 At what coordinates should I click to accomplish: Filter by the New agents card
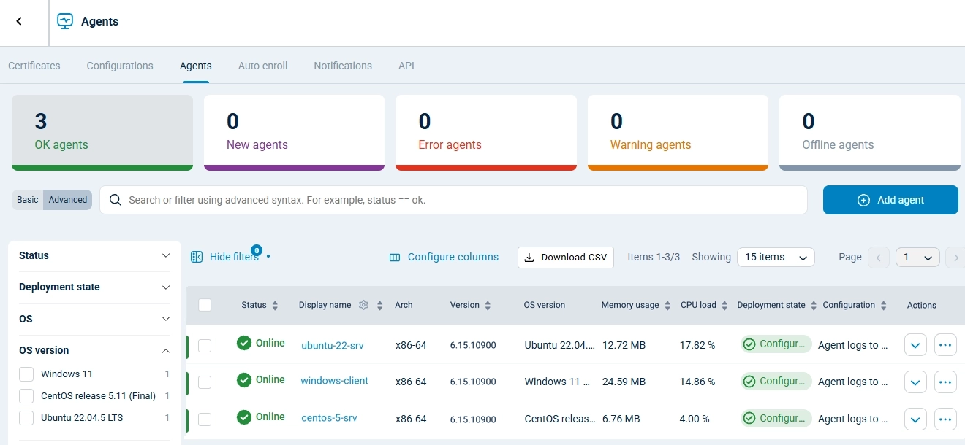click(294, 133)
